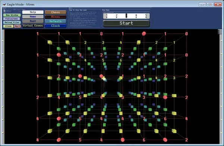
Task: Click the Fullscreen button
Action: point(12,19)
